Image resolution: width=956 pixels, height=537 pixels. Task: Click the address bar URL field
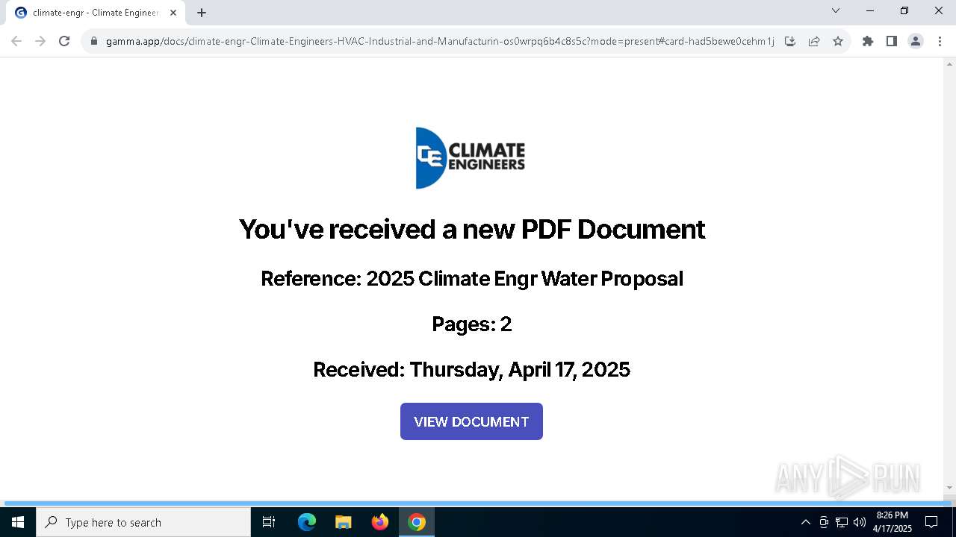pos(441,41)
